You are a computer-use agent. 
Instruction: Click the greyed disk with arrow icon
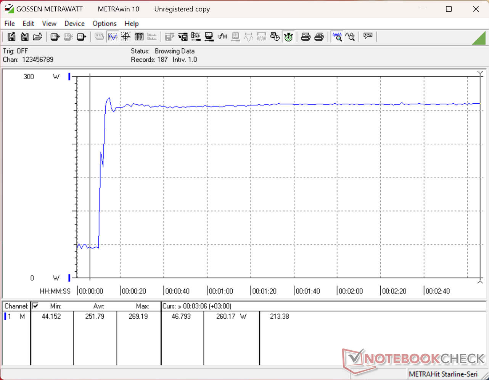[170, 37]
